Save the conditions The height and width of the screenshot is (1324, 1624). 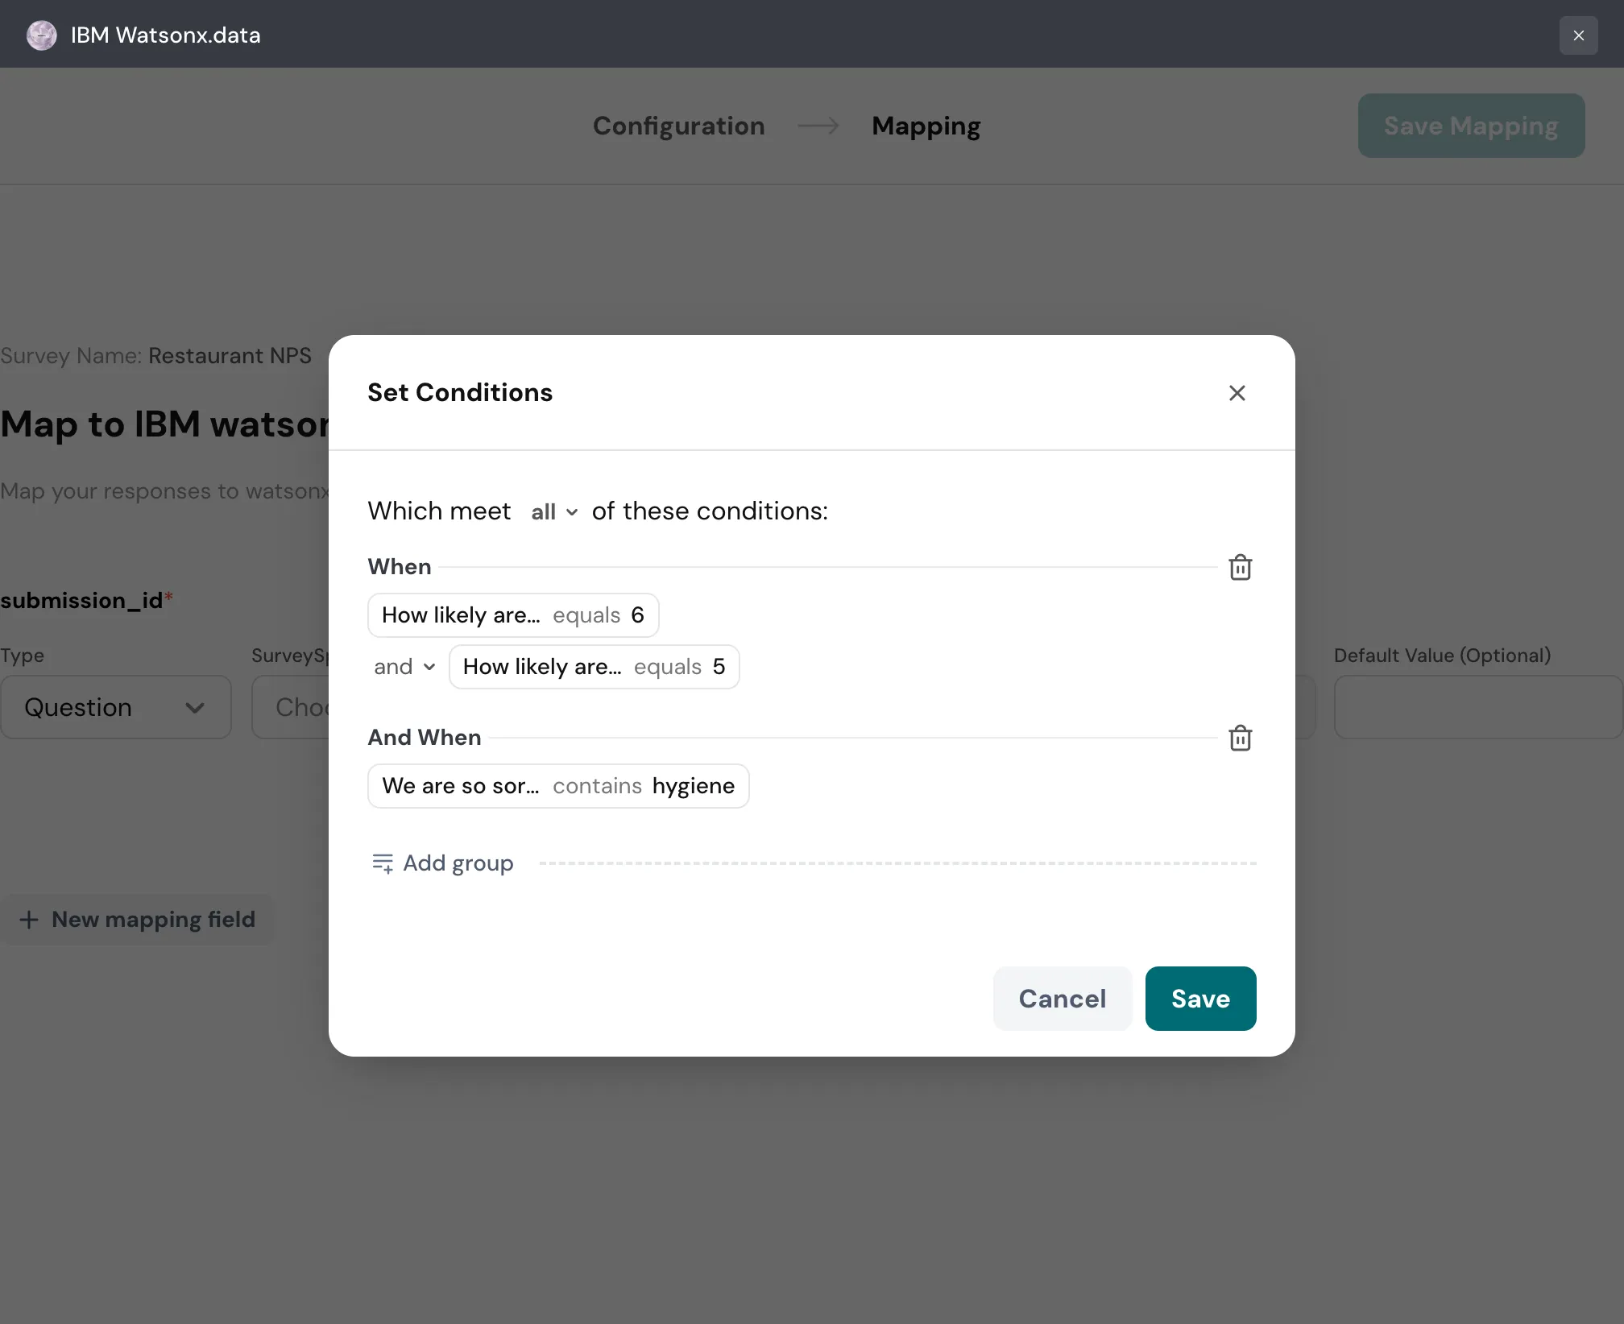coord(1200,999)
